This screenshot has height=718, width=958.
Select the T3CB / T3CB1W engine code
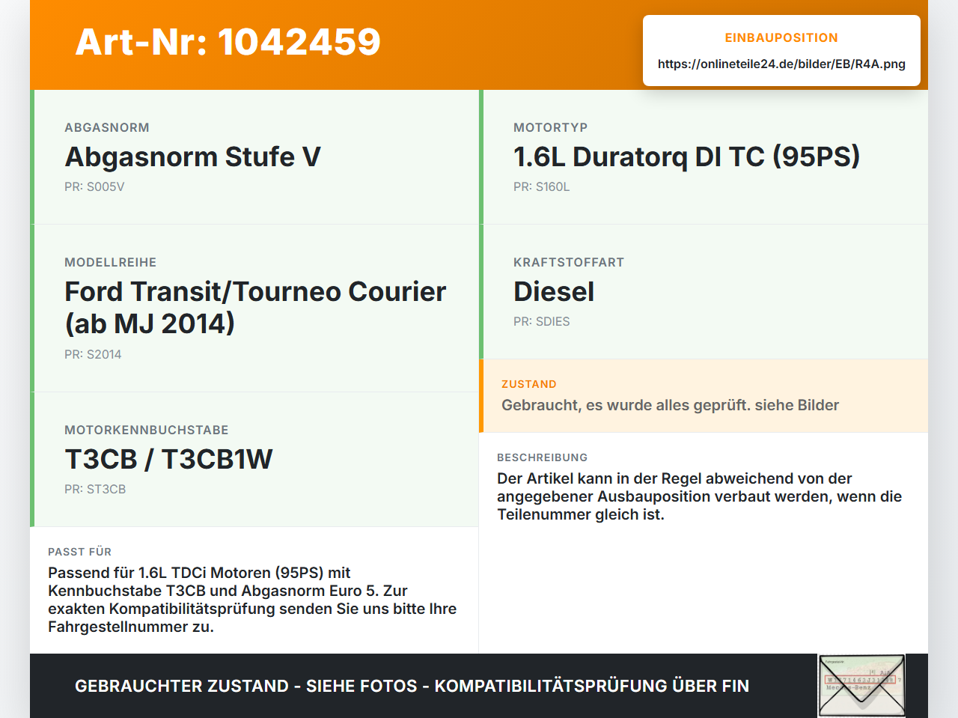click(169, 459)
